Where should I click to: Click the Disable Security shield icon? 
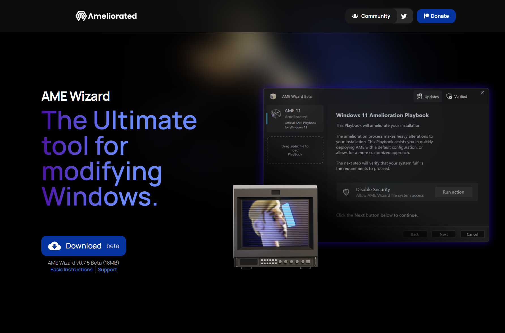click(x=346, y=192)
